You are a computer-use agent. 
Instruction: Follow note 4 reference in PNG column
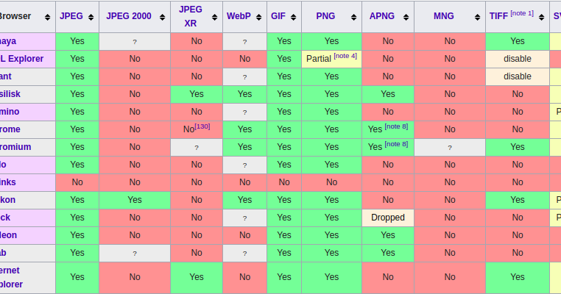345,56
